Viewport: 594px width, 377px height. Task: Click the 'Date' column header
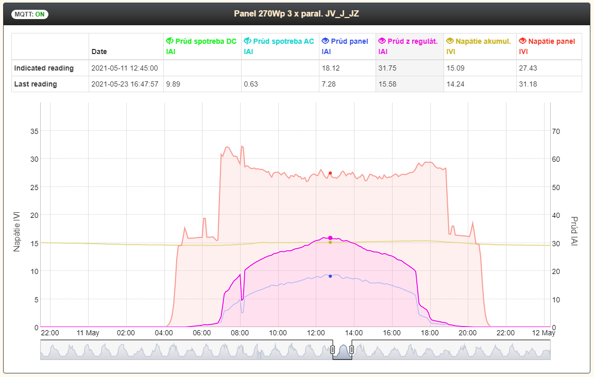pyautogui.click(x=99, y=52)
